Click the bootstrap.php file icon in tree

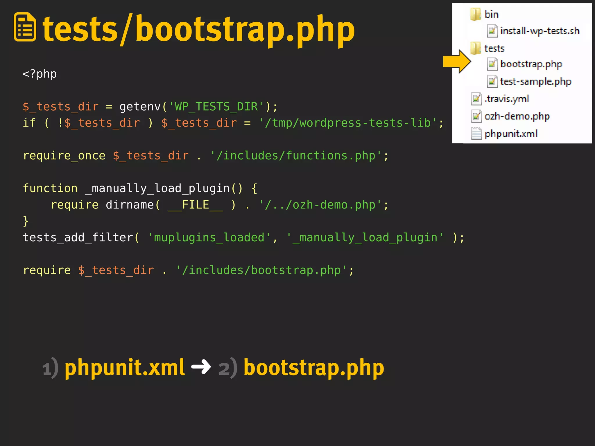[x=492, y=64]
